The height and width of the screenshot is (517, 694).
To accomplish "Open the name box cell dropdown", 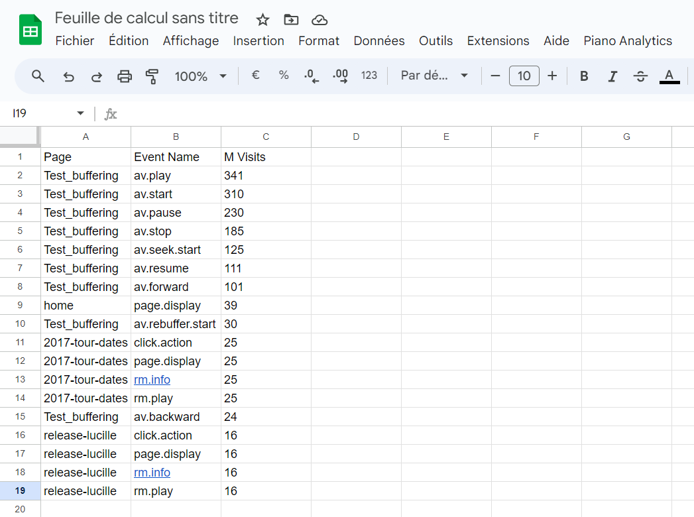I will 81,113.
